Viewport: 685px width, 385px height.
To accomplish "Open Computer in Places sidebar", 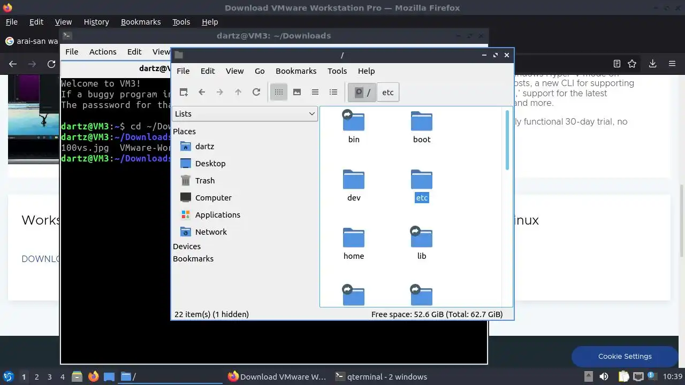I will point(206,197).
